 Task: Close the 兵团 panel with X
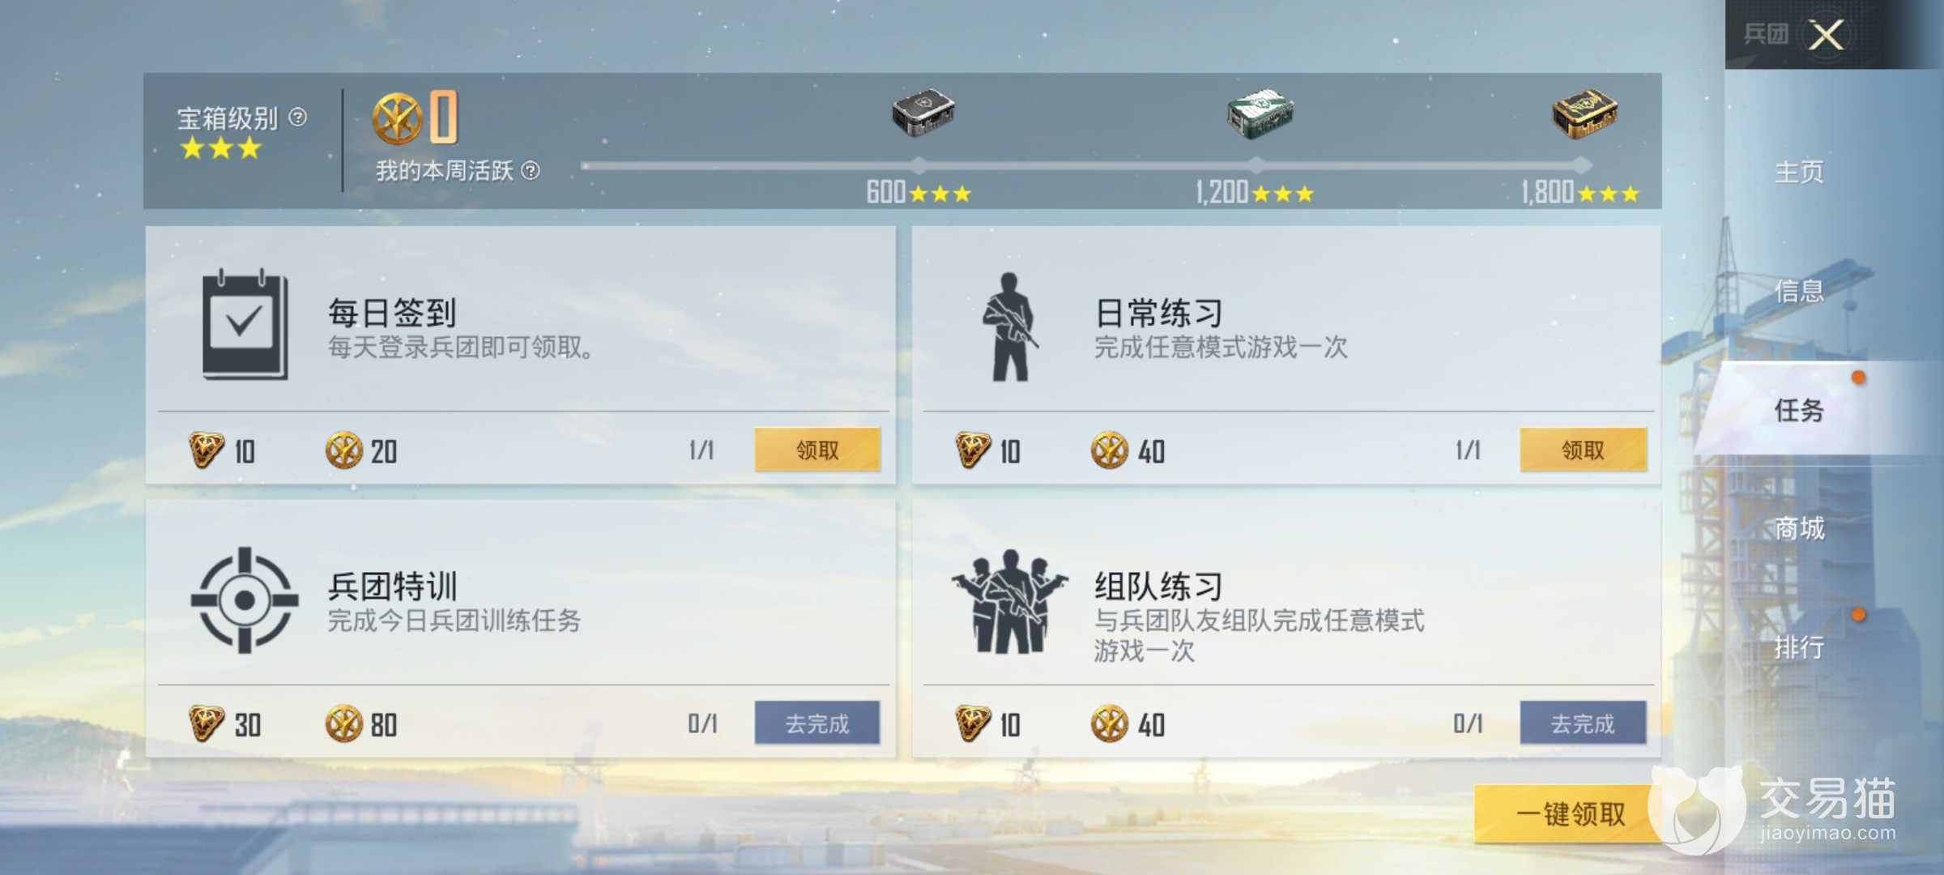pos(1826,34)
